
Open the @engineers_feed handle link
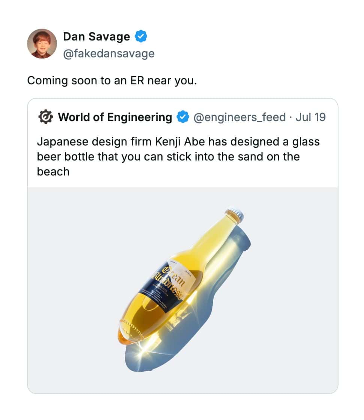(x=239, y=117)
